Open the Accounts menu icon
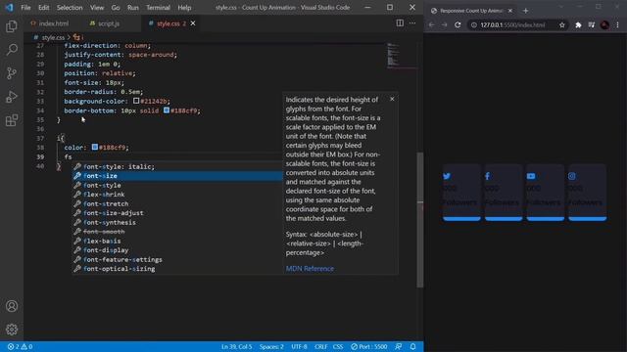This screenshot has width=627, height=352. 12,306
